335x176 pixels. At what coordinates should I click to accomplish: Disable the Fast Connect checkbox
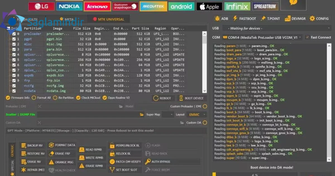tap(307, 37)
